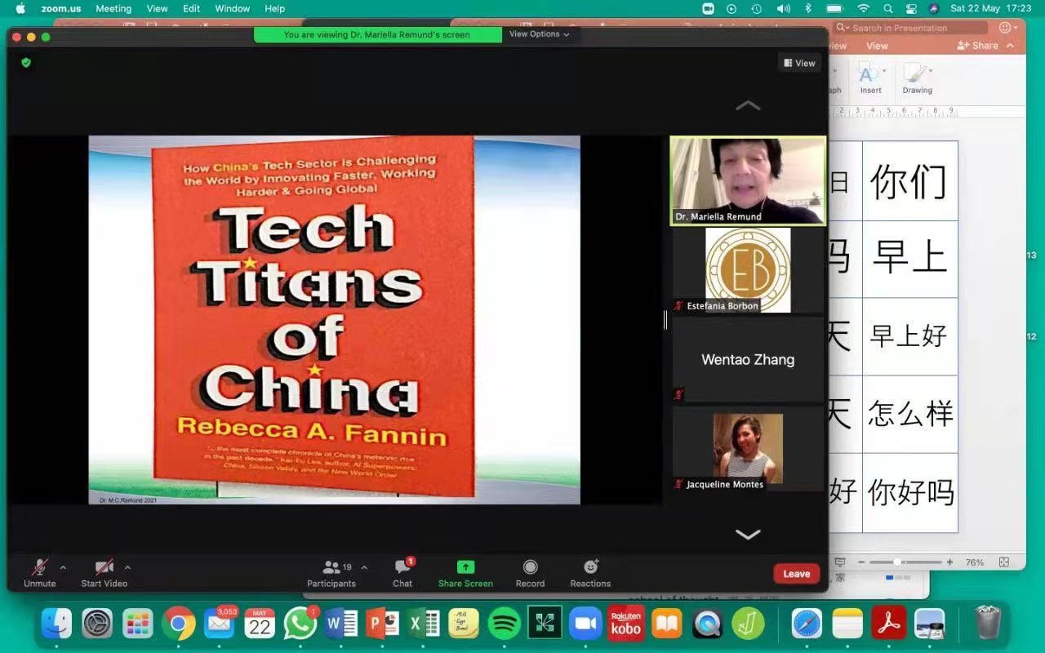This screenshot has width=1045, height=653.
Task: Expand audio options arrow beside Unmute
Action: [x=63, y=567]
